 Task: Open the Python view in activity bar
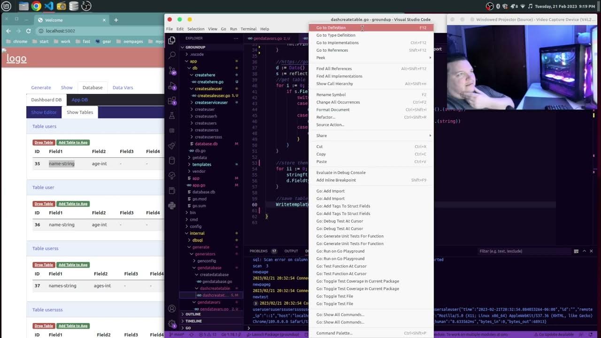click(x=172, y=205)
